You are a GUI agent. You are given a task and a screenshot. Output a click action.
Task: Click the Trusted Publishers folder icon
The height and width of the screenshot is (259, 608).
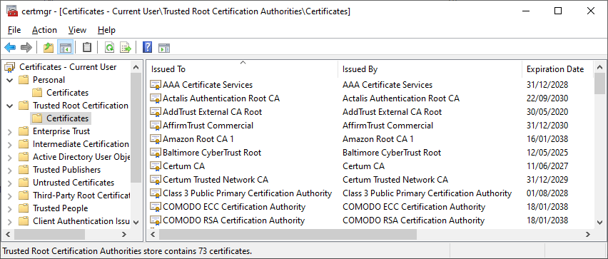(x=24, y=170)
